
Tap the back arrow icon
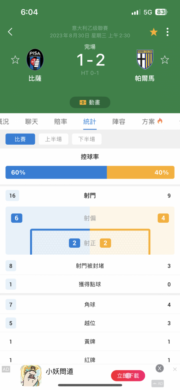(x=10, y=32)
